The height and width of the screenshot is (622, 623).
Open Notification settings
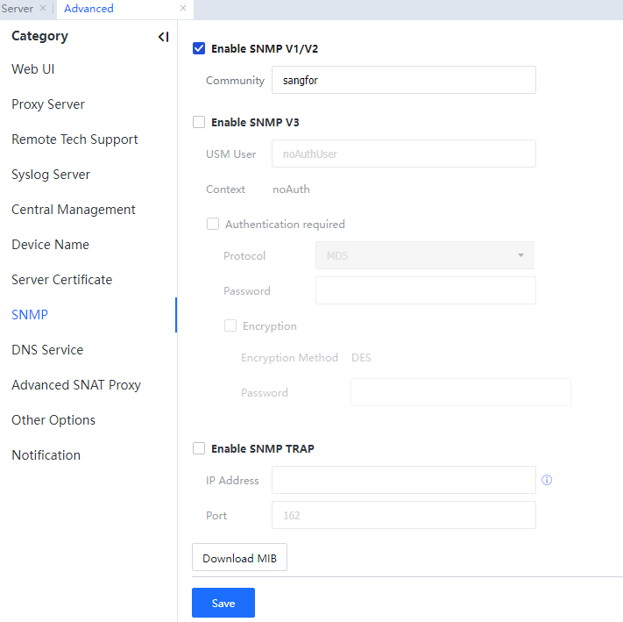(46, 455)
